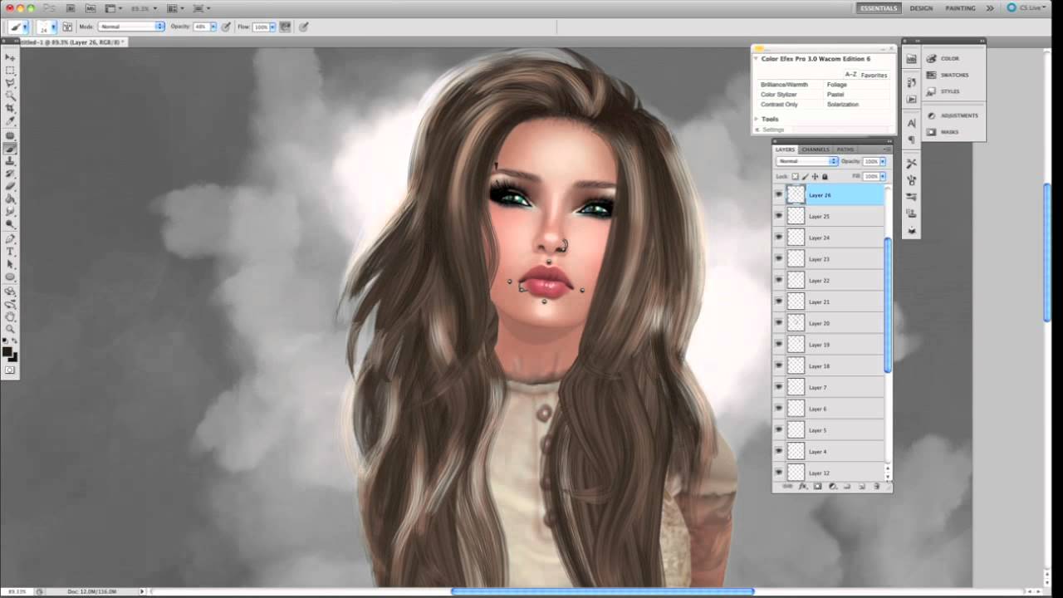Switch to the Design workspace
1063x598 pixels.
(x=921, y=8)
